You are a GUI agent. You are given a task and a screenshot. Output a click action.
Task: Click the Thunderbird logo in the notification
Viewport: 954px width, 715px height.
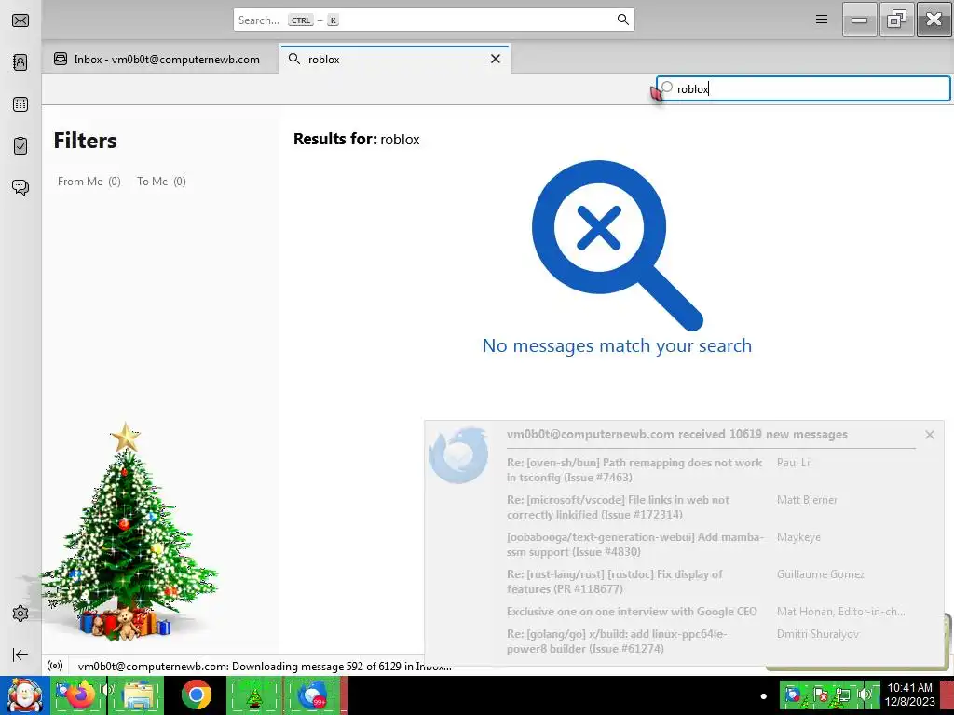coord(458,454)
